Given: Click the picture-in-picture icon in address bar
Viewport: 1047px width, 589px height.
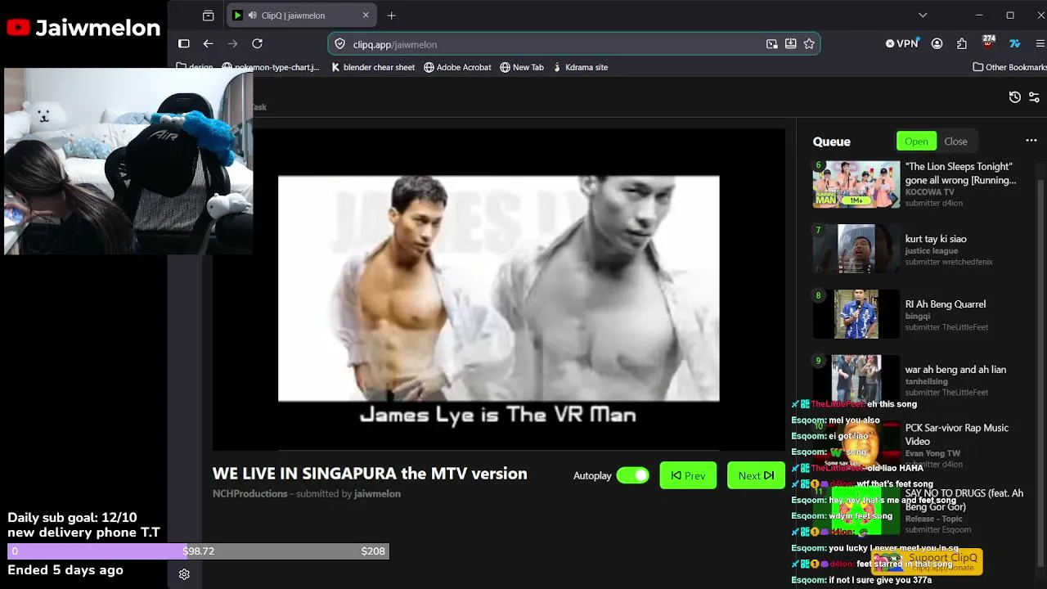Looking at the screenshot, I should click(x=771, y=44).
